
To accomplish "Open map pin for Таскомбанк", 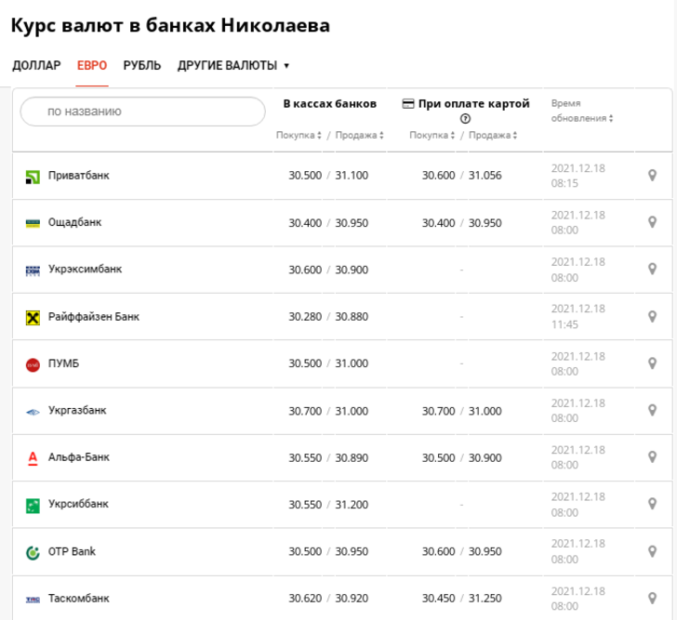I will [x=653, y=598].
